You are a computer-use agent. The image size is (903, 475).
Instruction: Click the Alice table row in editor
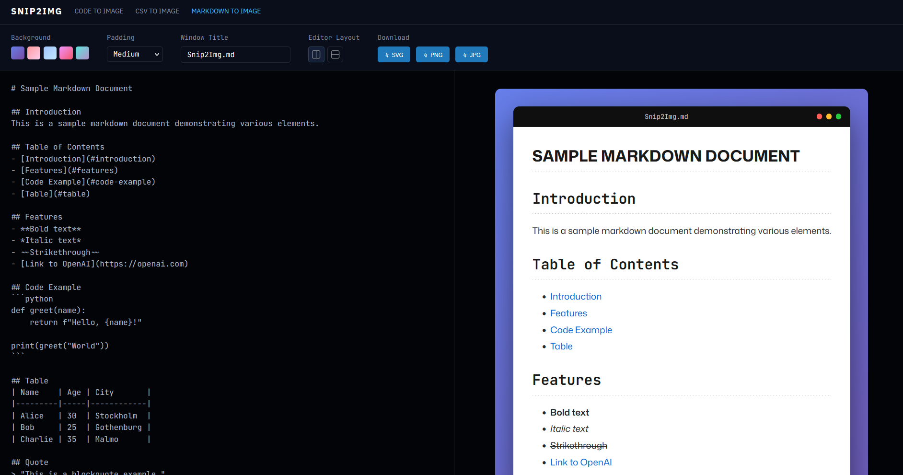tap(81, 416)
